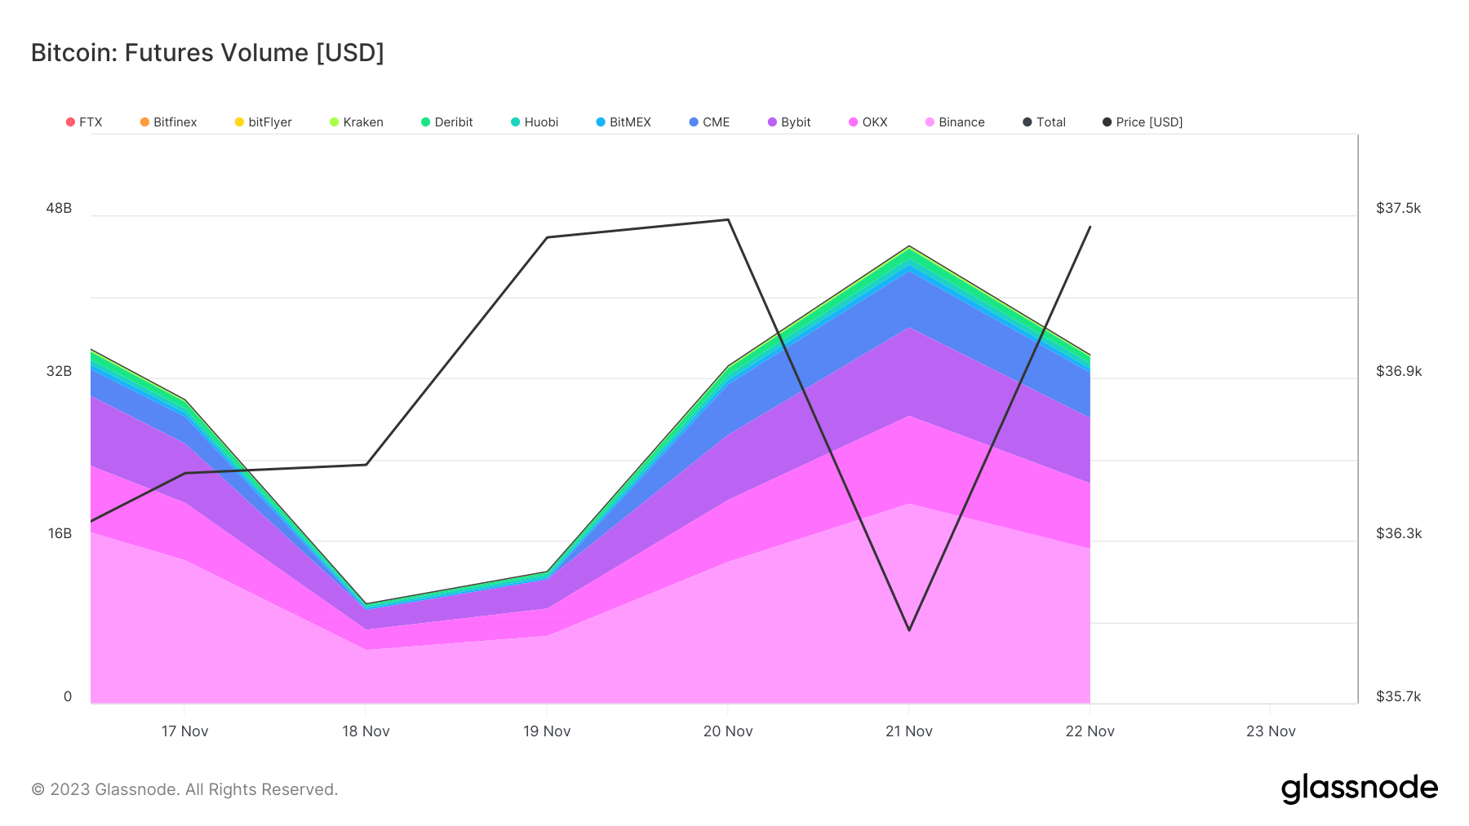Hide the CME series via legend
This screenshot has height=826, width=1469.
coord(709,122)
